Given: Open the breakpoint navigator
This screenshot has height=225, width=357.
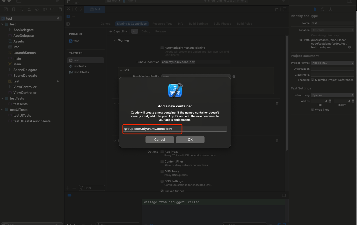Looking at the screenshot, I should (52, 9).
